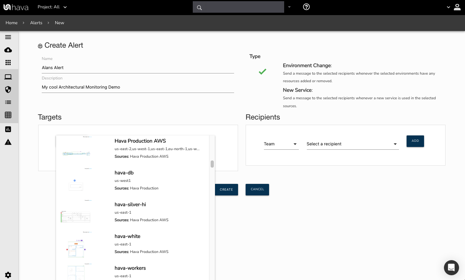The image size is (465, 280).
Task: Go to Home breadcrumb
Action: [x=12, y=23]
